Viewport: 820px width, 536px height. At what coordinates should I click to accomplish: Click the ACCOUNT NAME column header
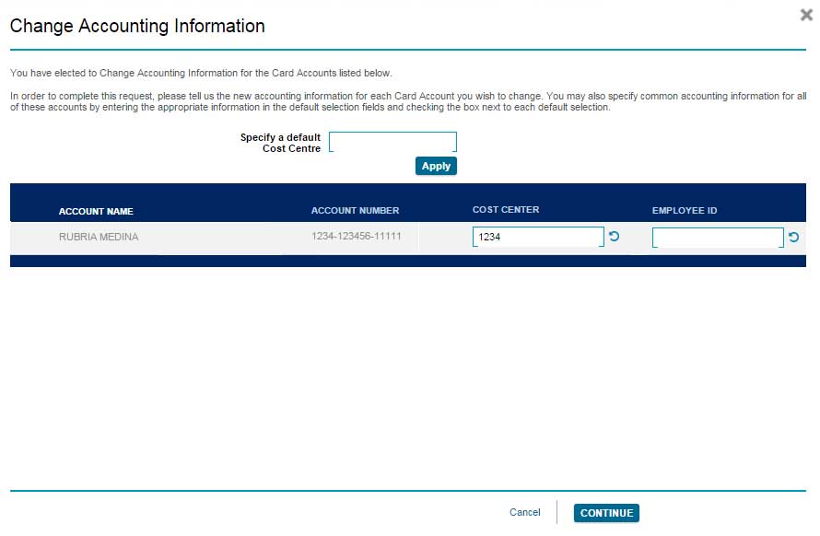click(x=96, y=211)
